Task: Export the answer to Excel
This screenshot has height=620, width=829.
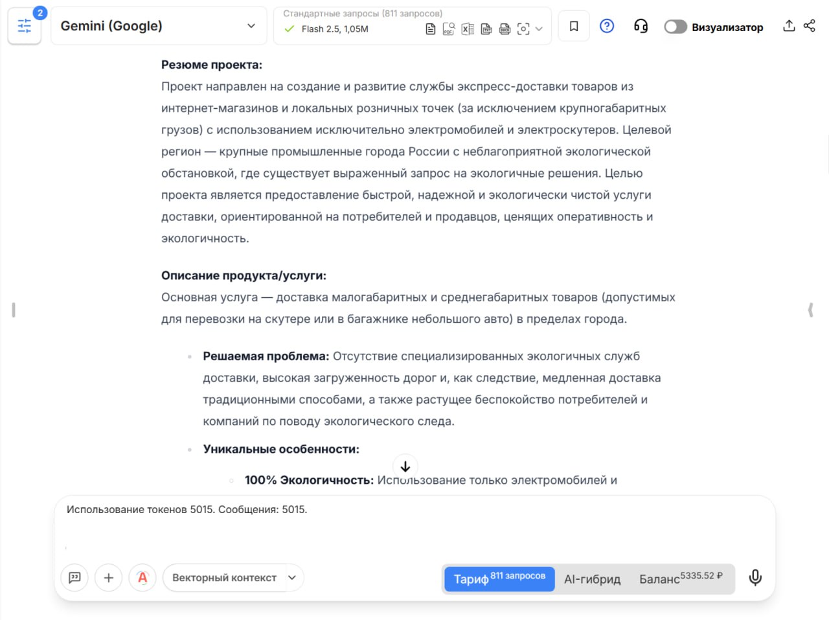Action: coord(467,29)
